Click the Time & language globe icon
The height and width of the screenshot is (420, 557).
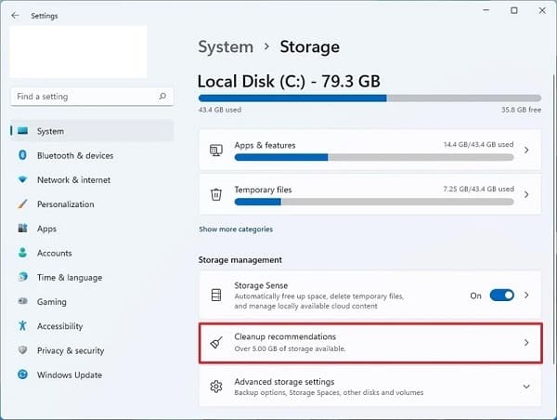click(22, 277)
